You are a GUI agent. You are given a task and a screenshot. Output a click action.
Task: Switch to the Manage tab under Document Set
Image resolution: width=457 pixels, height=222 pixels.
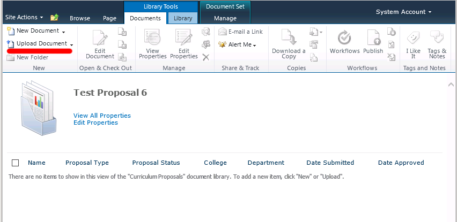point(225,18)
